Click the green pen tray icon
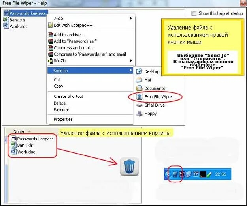Screen dimensions: 247x206 (x=209, y=174)
